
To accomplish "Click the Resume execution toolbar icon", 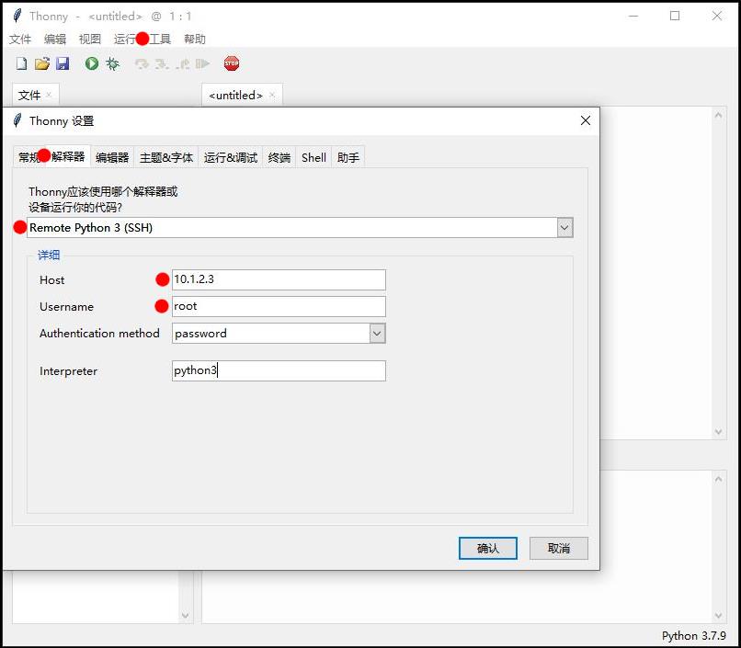I will pos(203,63).
